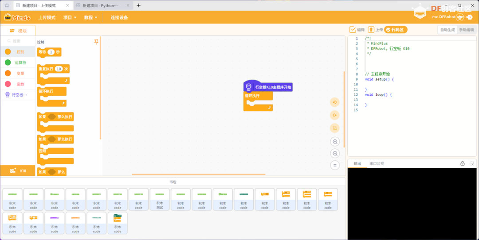Select the pink 函数 category
479x240 pixels.
pos(18,84)
